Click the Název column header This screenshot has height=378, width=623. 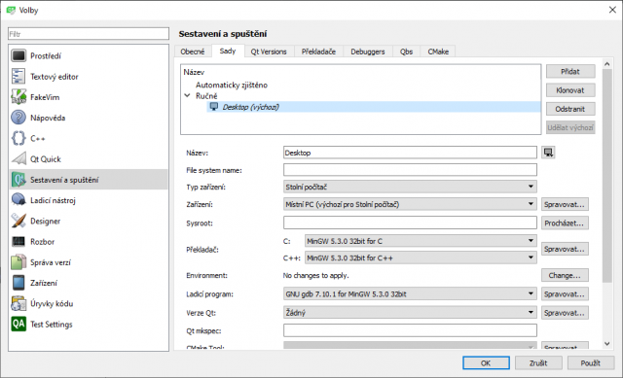194,72
